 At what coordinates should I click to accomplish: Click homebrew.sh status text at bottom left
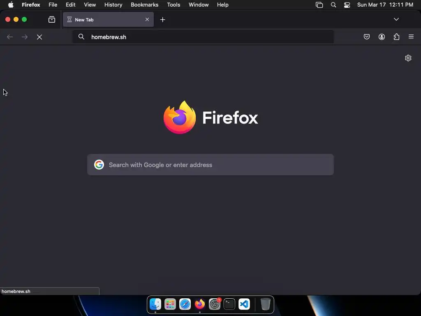16,291
